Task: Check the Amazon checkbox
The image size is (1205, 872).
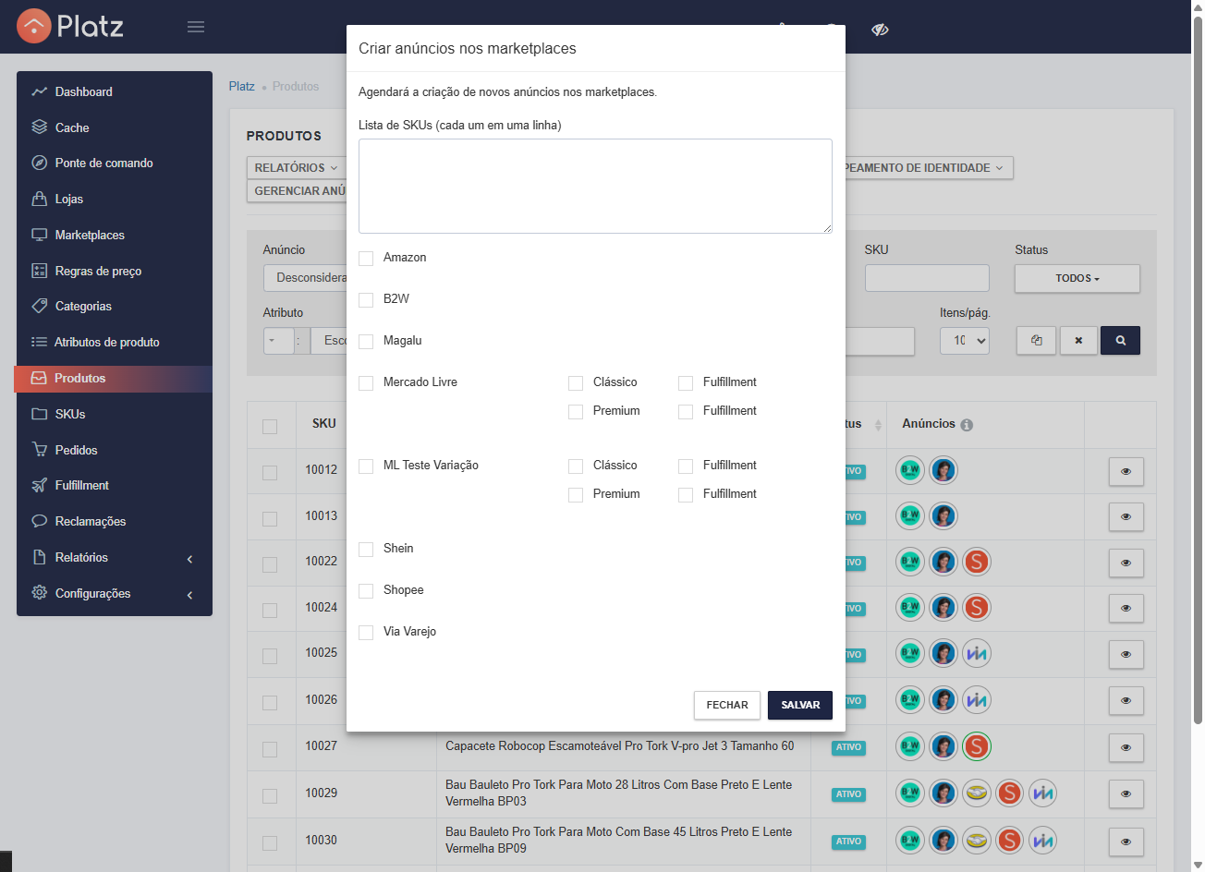Action: pyautogui.click(x=366, y=259)
